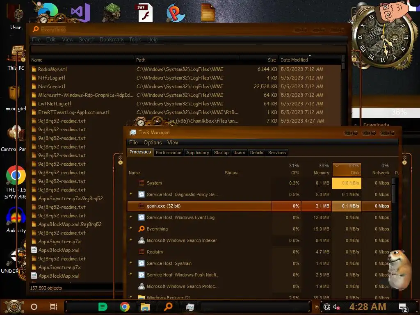Switch to the App history tab
Screen dimensions: 420x315
pyautogui.click(x=198, y=153)
